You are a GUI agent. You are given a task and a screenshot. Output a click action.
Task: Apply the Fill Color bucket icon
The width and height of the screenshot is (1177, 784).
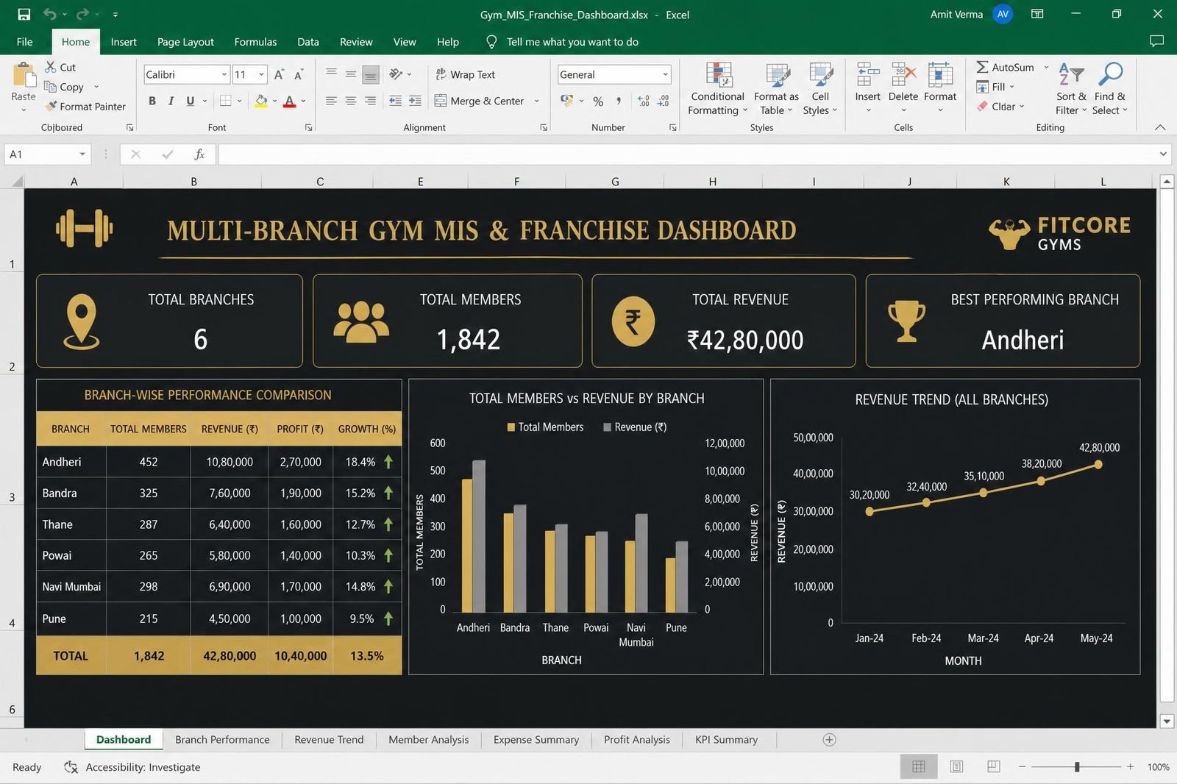(x=261, y=101)
